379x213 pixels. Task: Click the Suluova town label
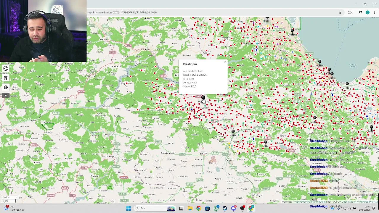coord(230,160)
